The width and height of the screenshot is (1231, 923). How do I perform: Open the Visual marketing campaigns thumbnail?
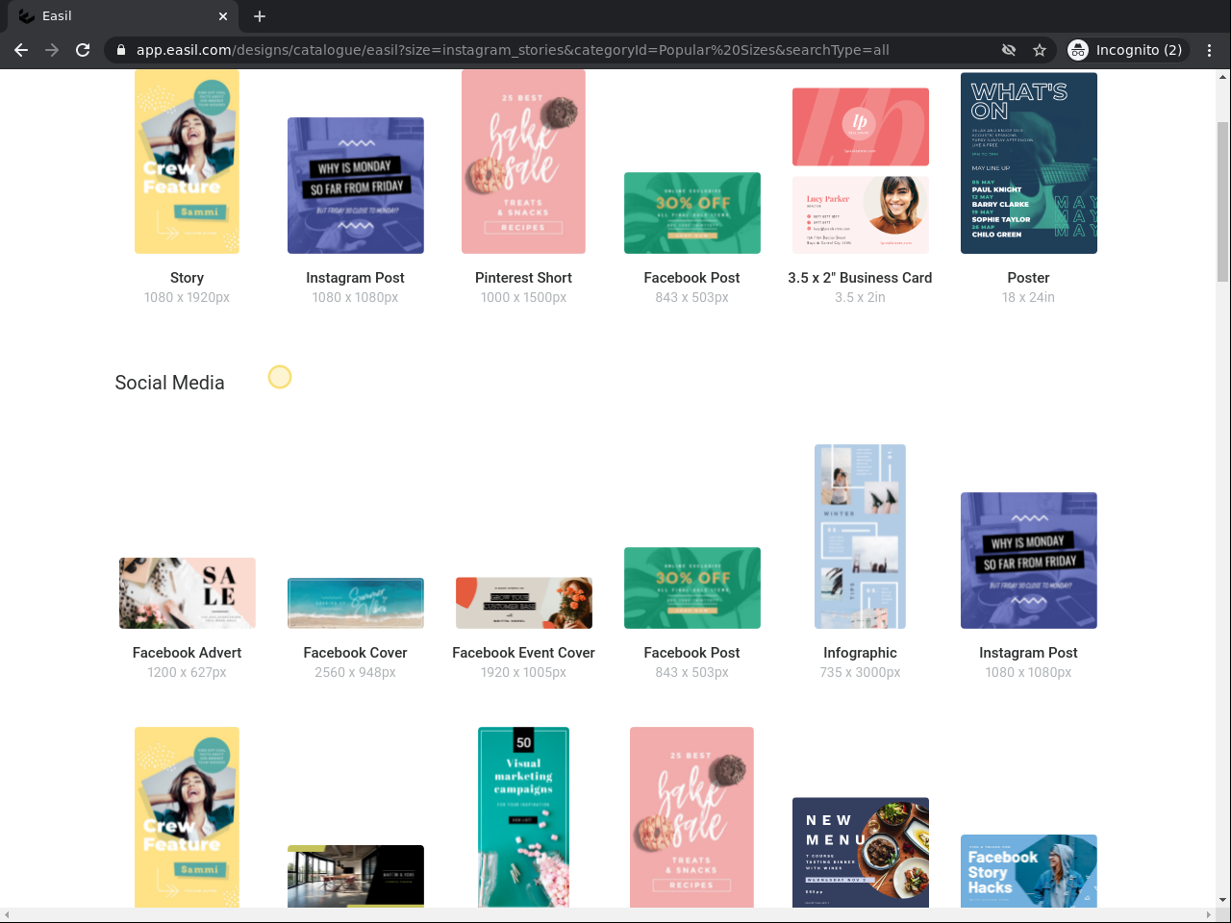523,817
